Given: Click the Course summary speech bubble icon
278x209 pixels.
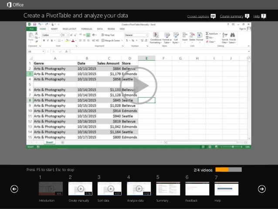Looking at the screenshot, I should click(247, 16).
